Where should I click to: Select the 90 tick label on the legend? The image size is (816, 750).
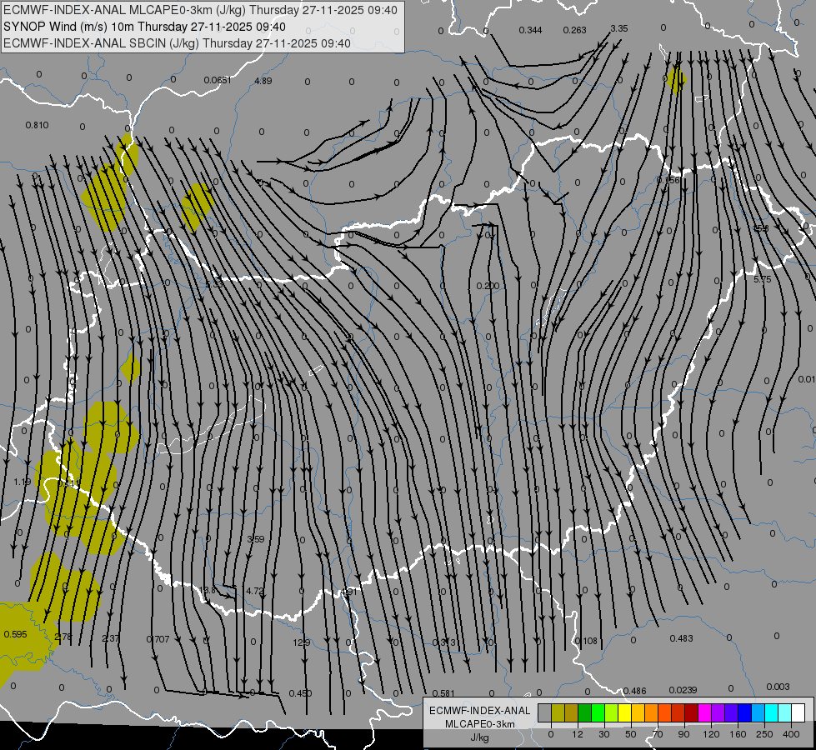[x=683, y=734]
